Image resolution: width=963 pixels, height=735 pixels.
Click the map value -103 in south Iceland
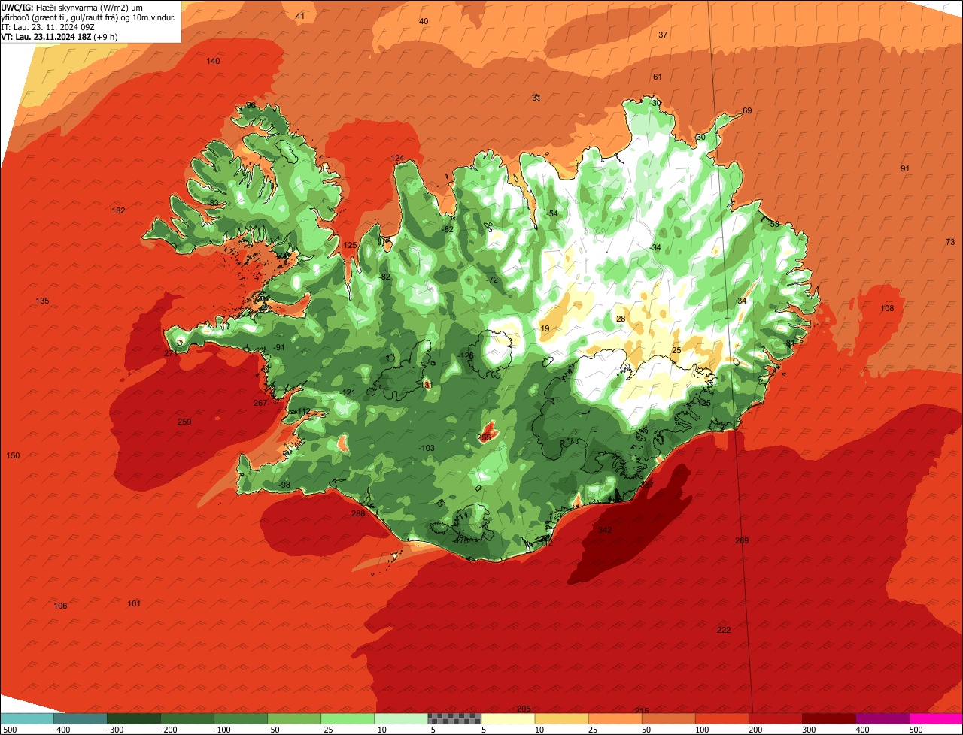click(x=426, y=448)
